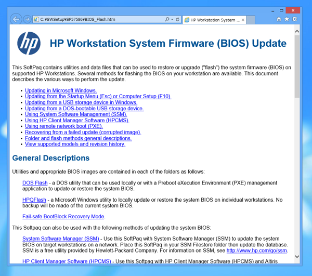The width and height of the screenshot is (312, 276).
Task: Minimize the Internet Explorer window
Action: (273, 10)
